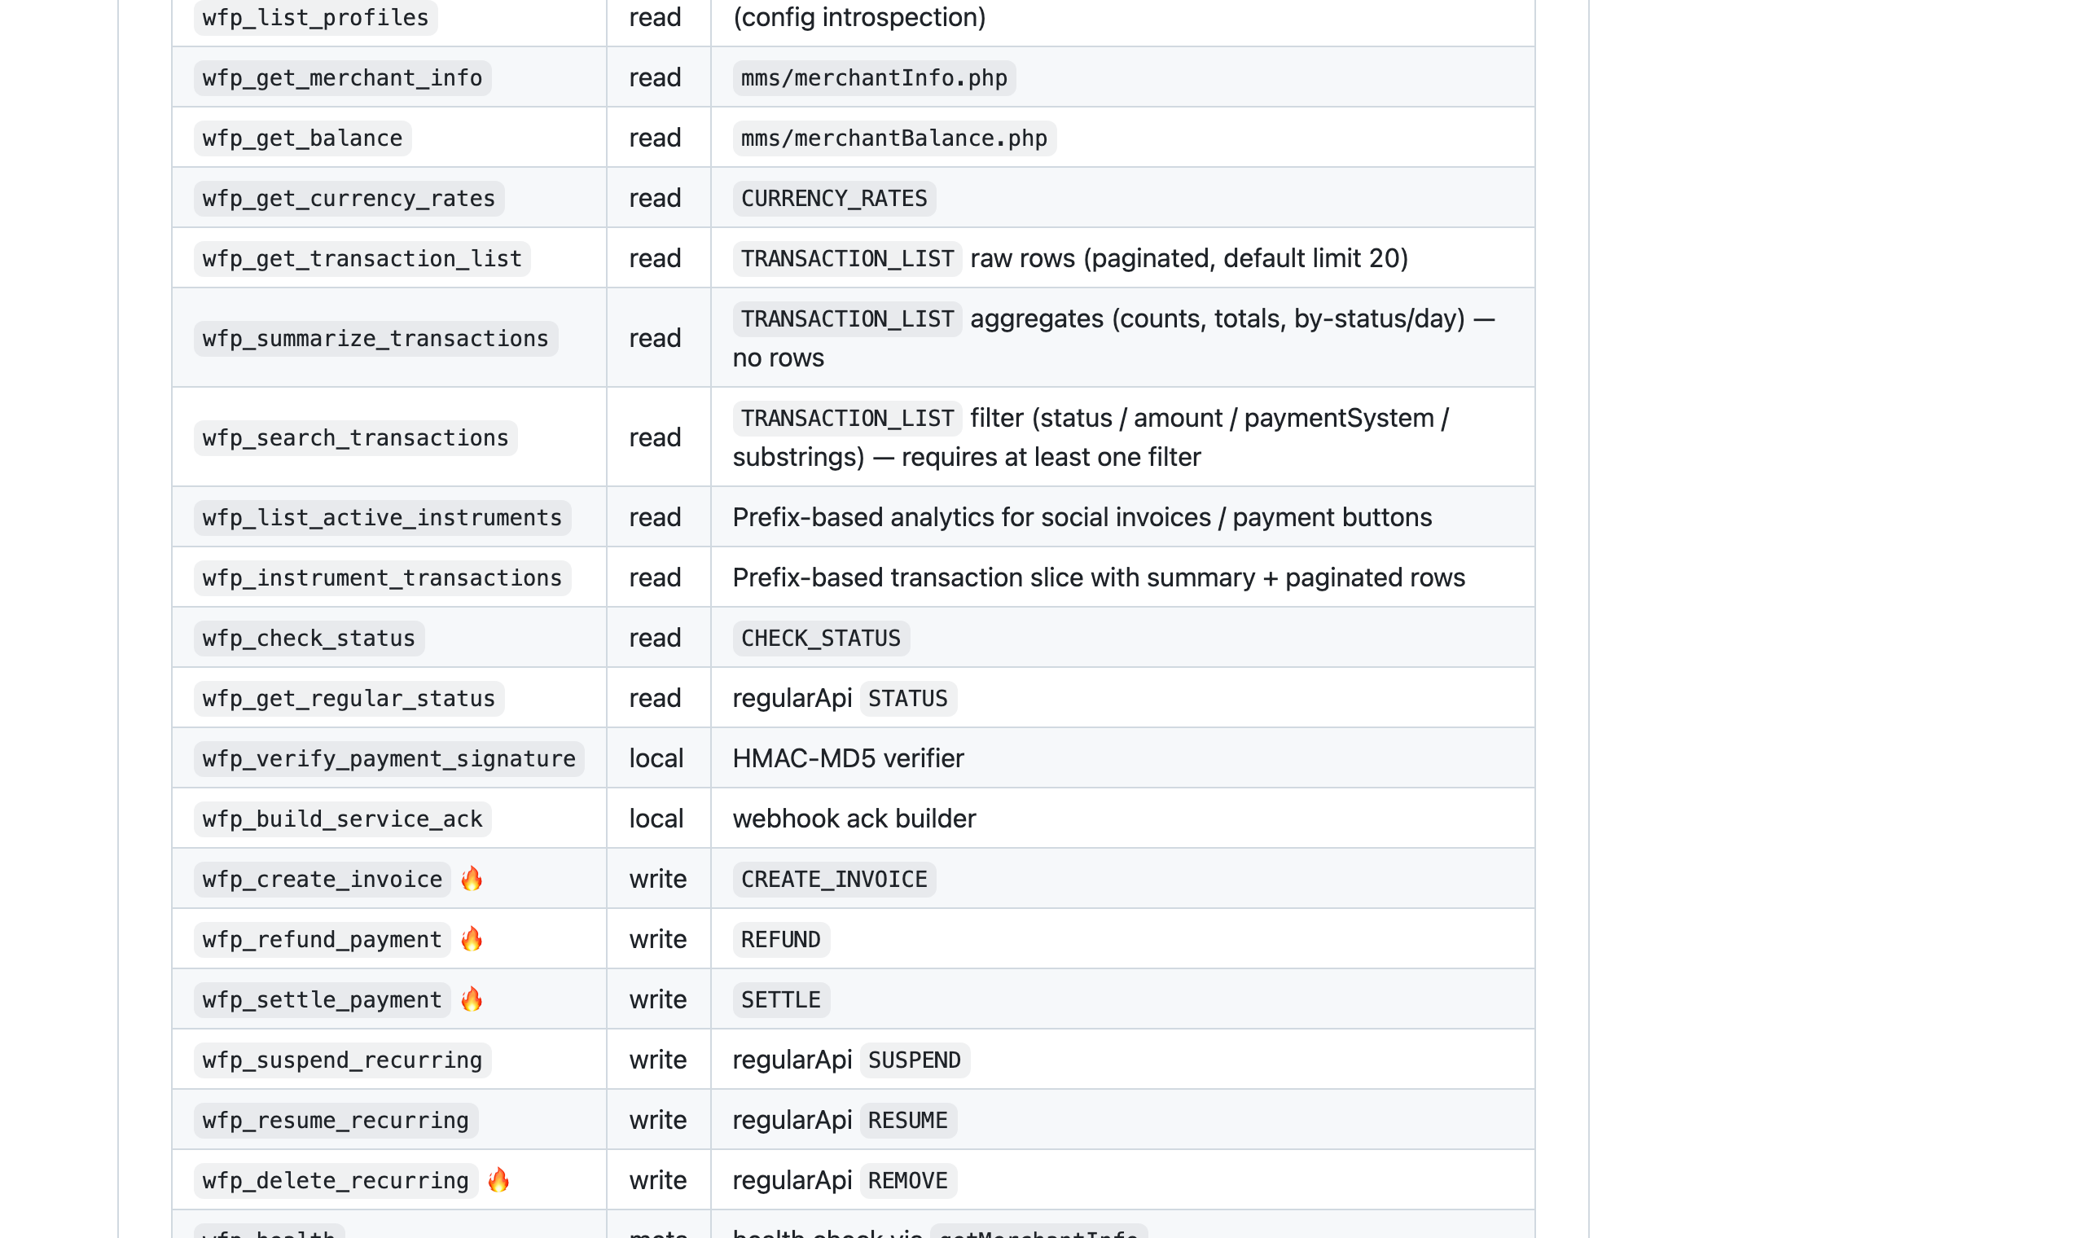
Task: Select wfp_suspend_recurring tool name
Action: 343,1060
